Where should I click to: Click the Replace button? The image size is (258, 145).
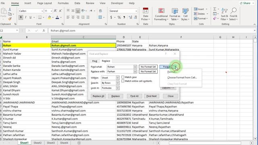pyautogui.click(x=116, y=96)
